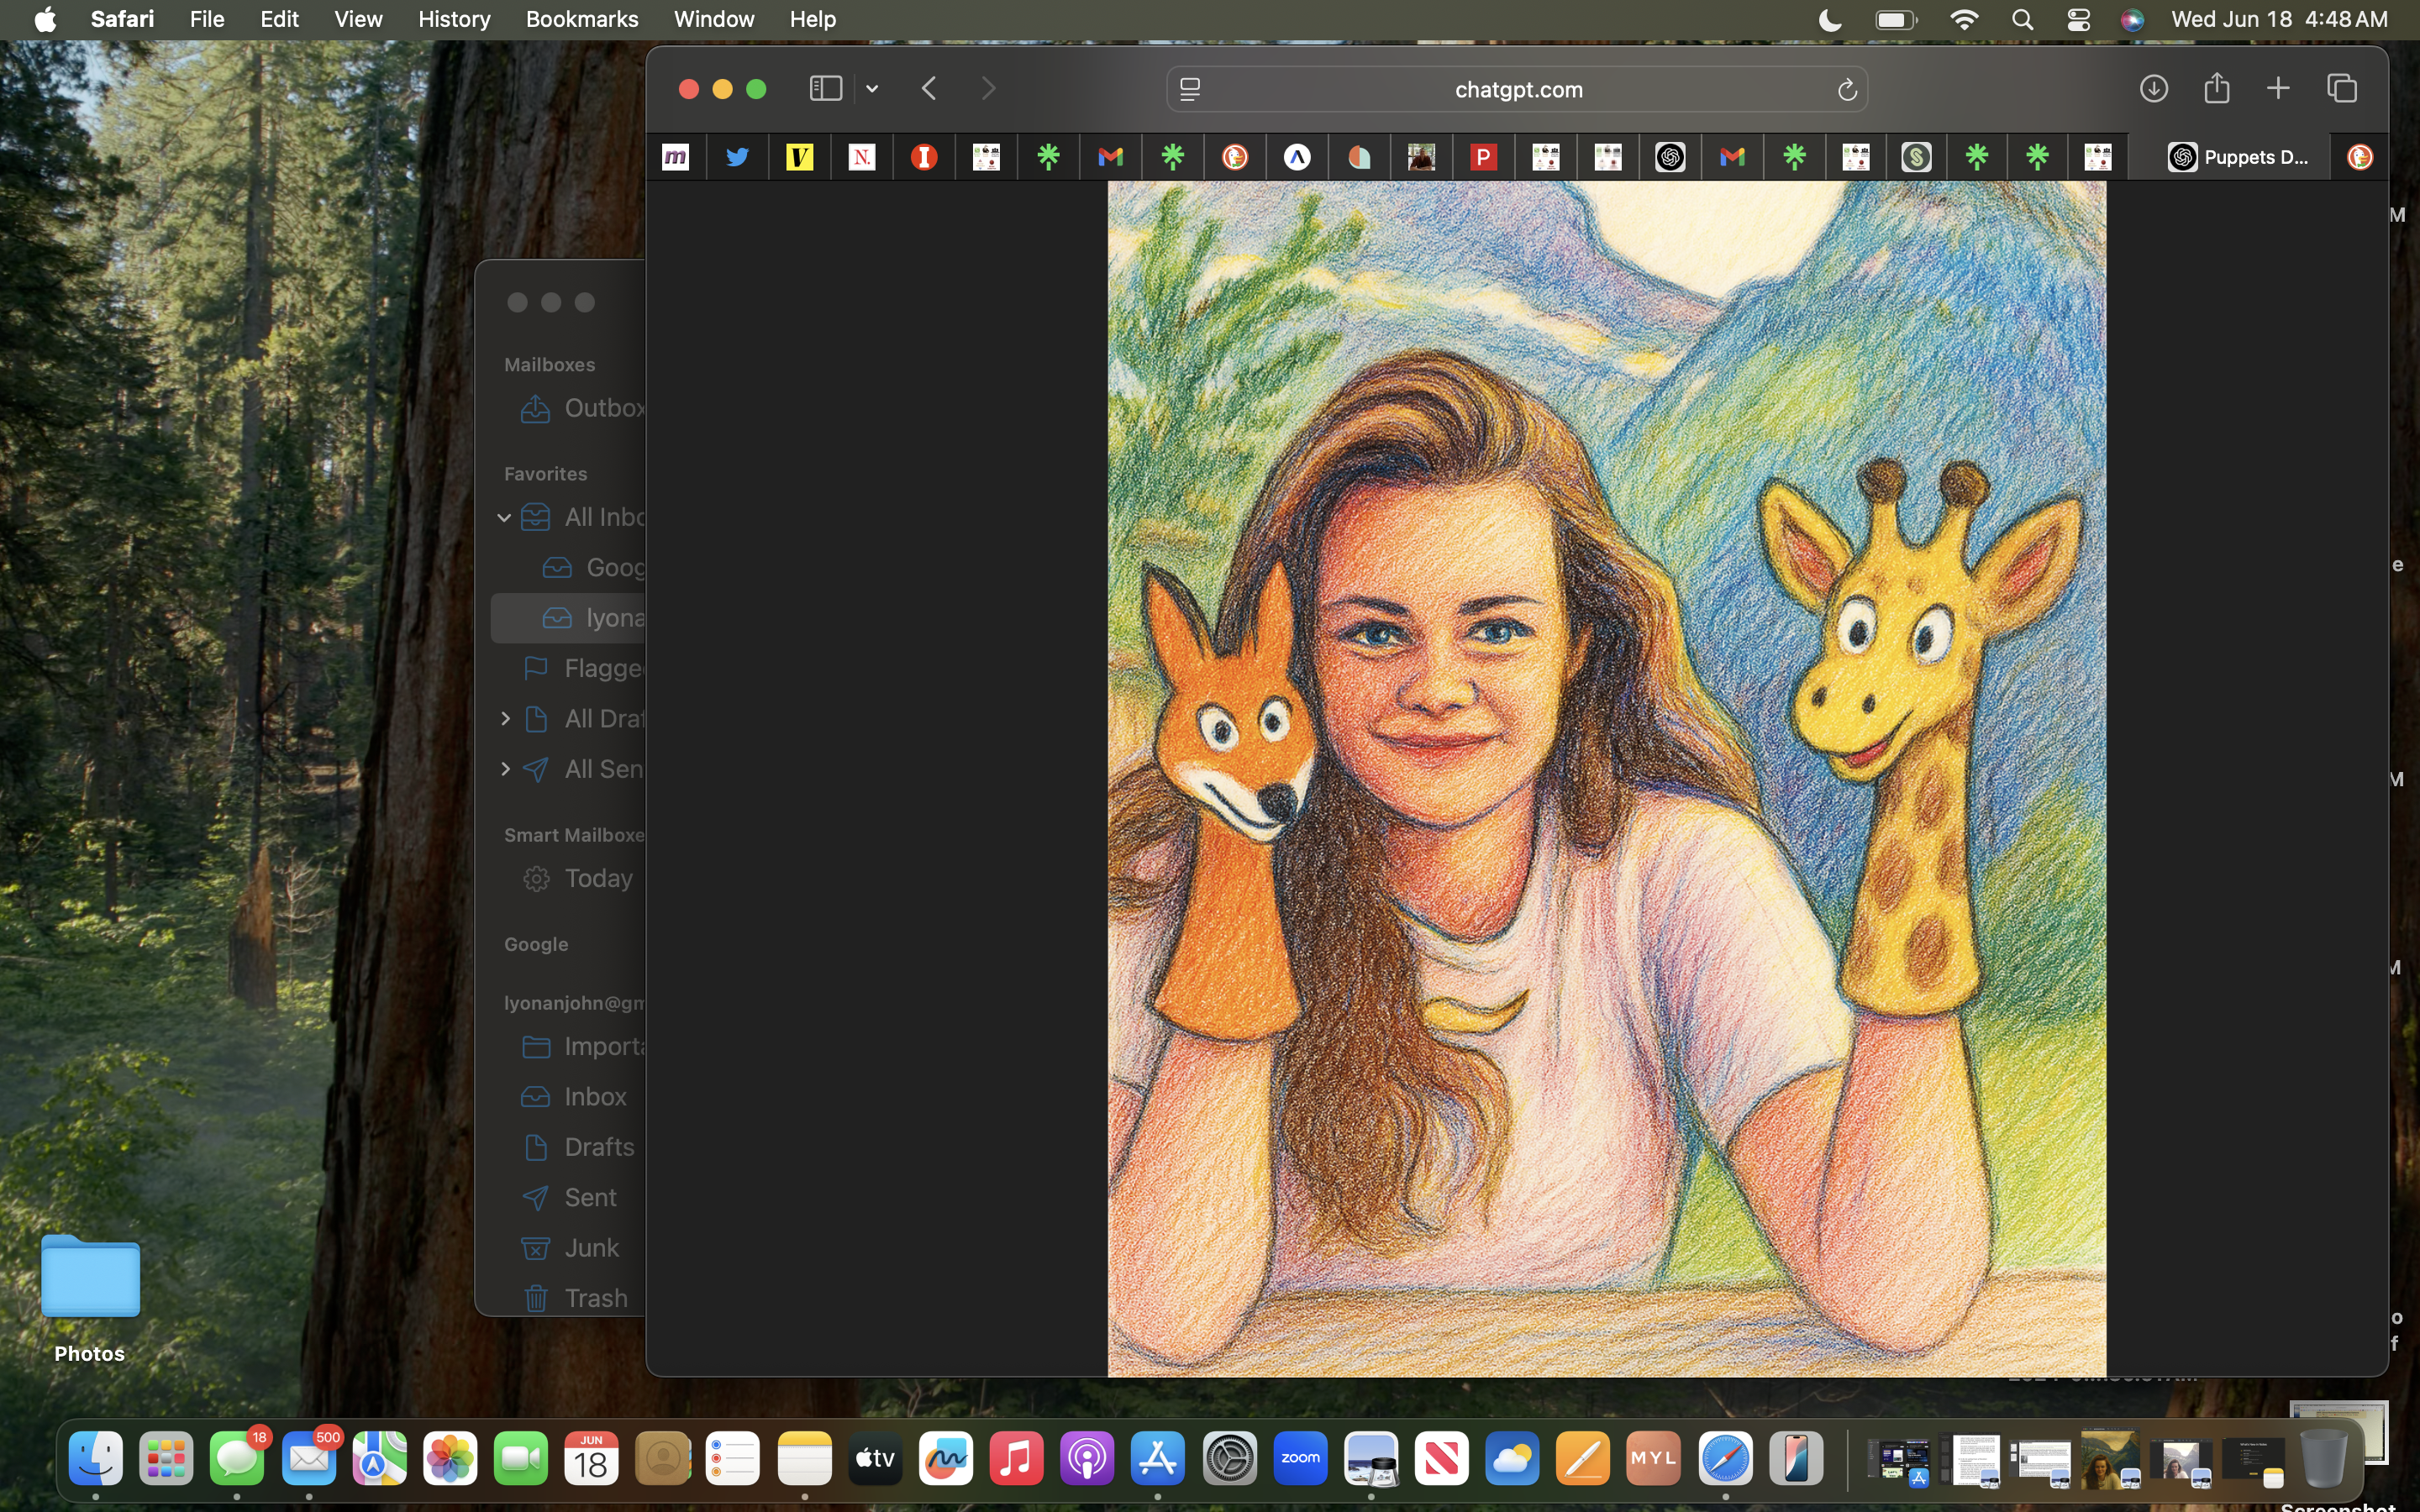Open the Safari downloads icon
Viewport: 2420px width, 1512px height.
click(2153, 89)
